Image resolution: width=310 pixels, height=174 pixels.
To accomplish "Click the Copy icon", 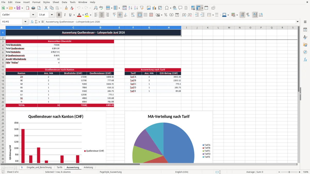I will pyautogui.click(x=52, y=8).
